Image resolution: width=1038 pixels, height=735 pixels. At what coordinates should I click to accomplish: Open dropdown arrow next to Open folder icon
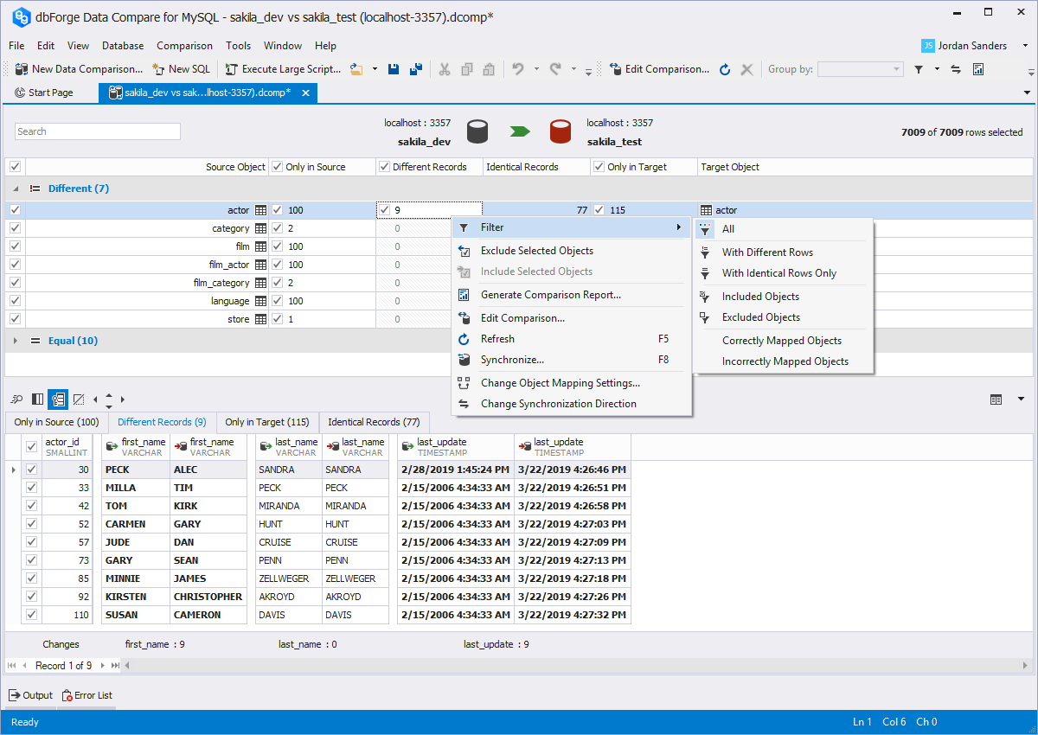click(x=375, y=69)
